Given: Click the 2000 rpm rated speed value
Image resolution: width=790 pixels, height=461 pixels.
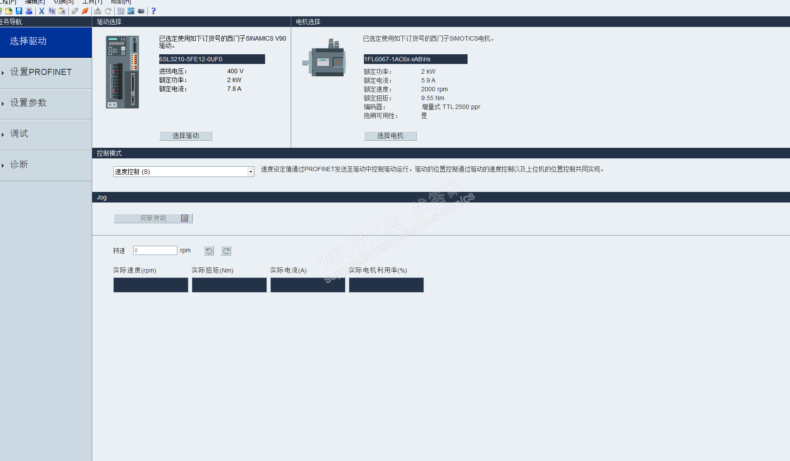Looking at the screenshot, I should [x=434, y=89].
